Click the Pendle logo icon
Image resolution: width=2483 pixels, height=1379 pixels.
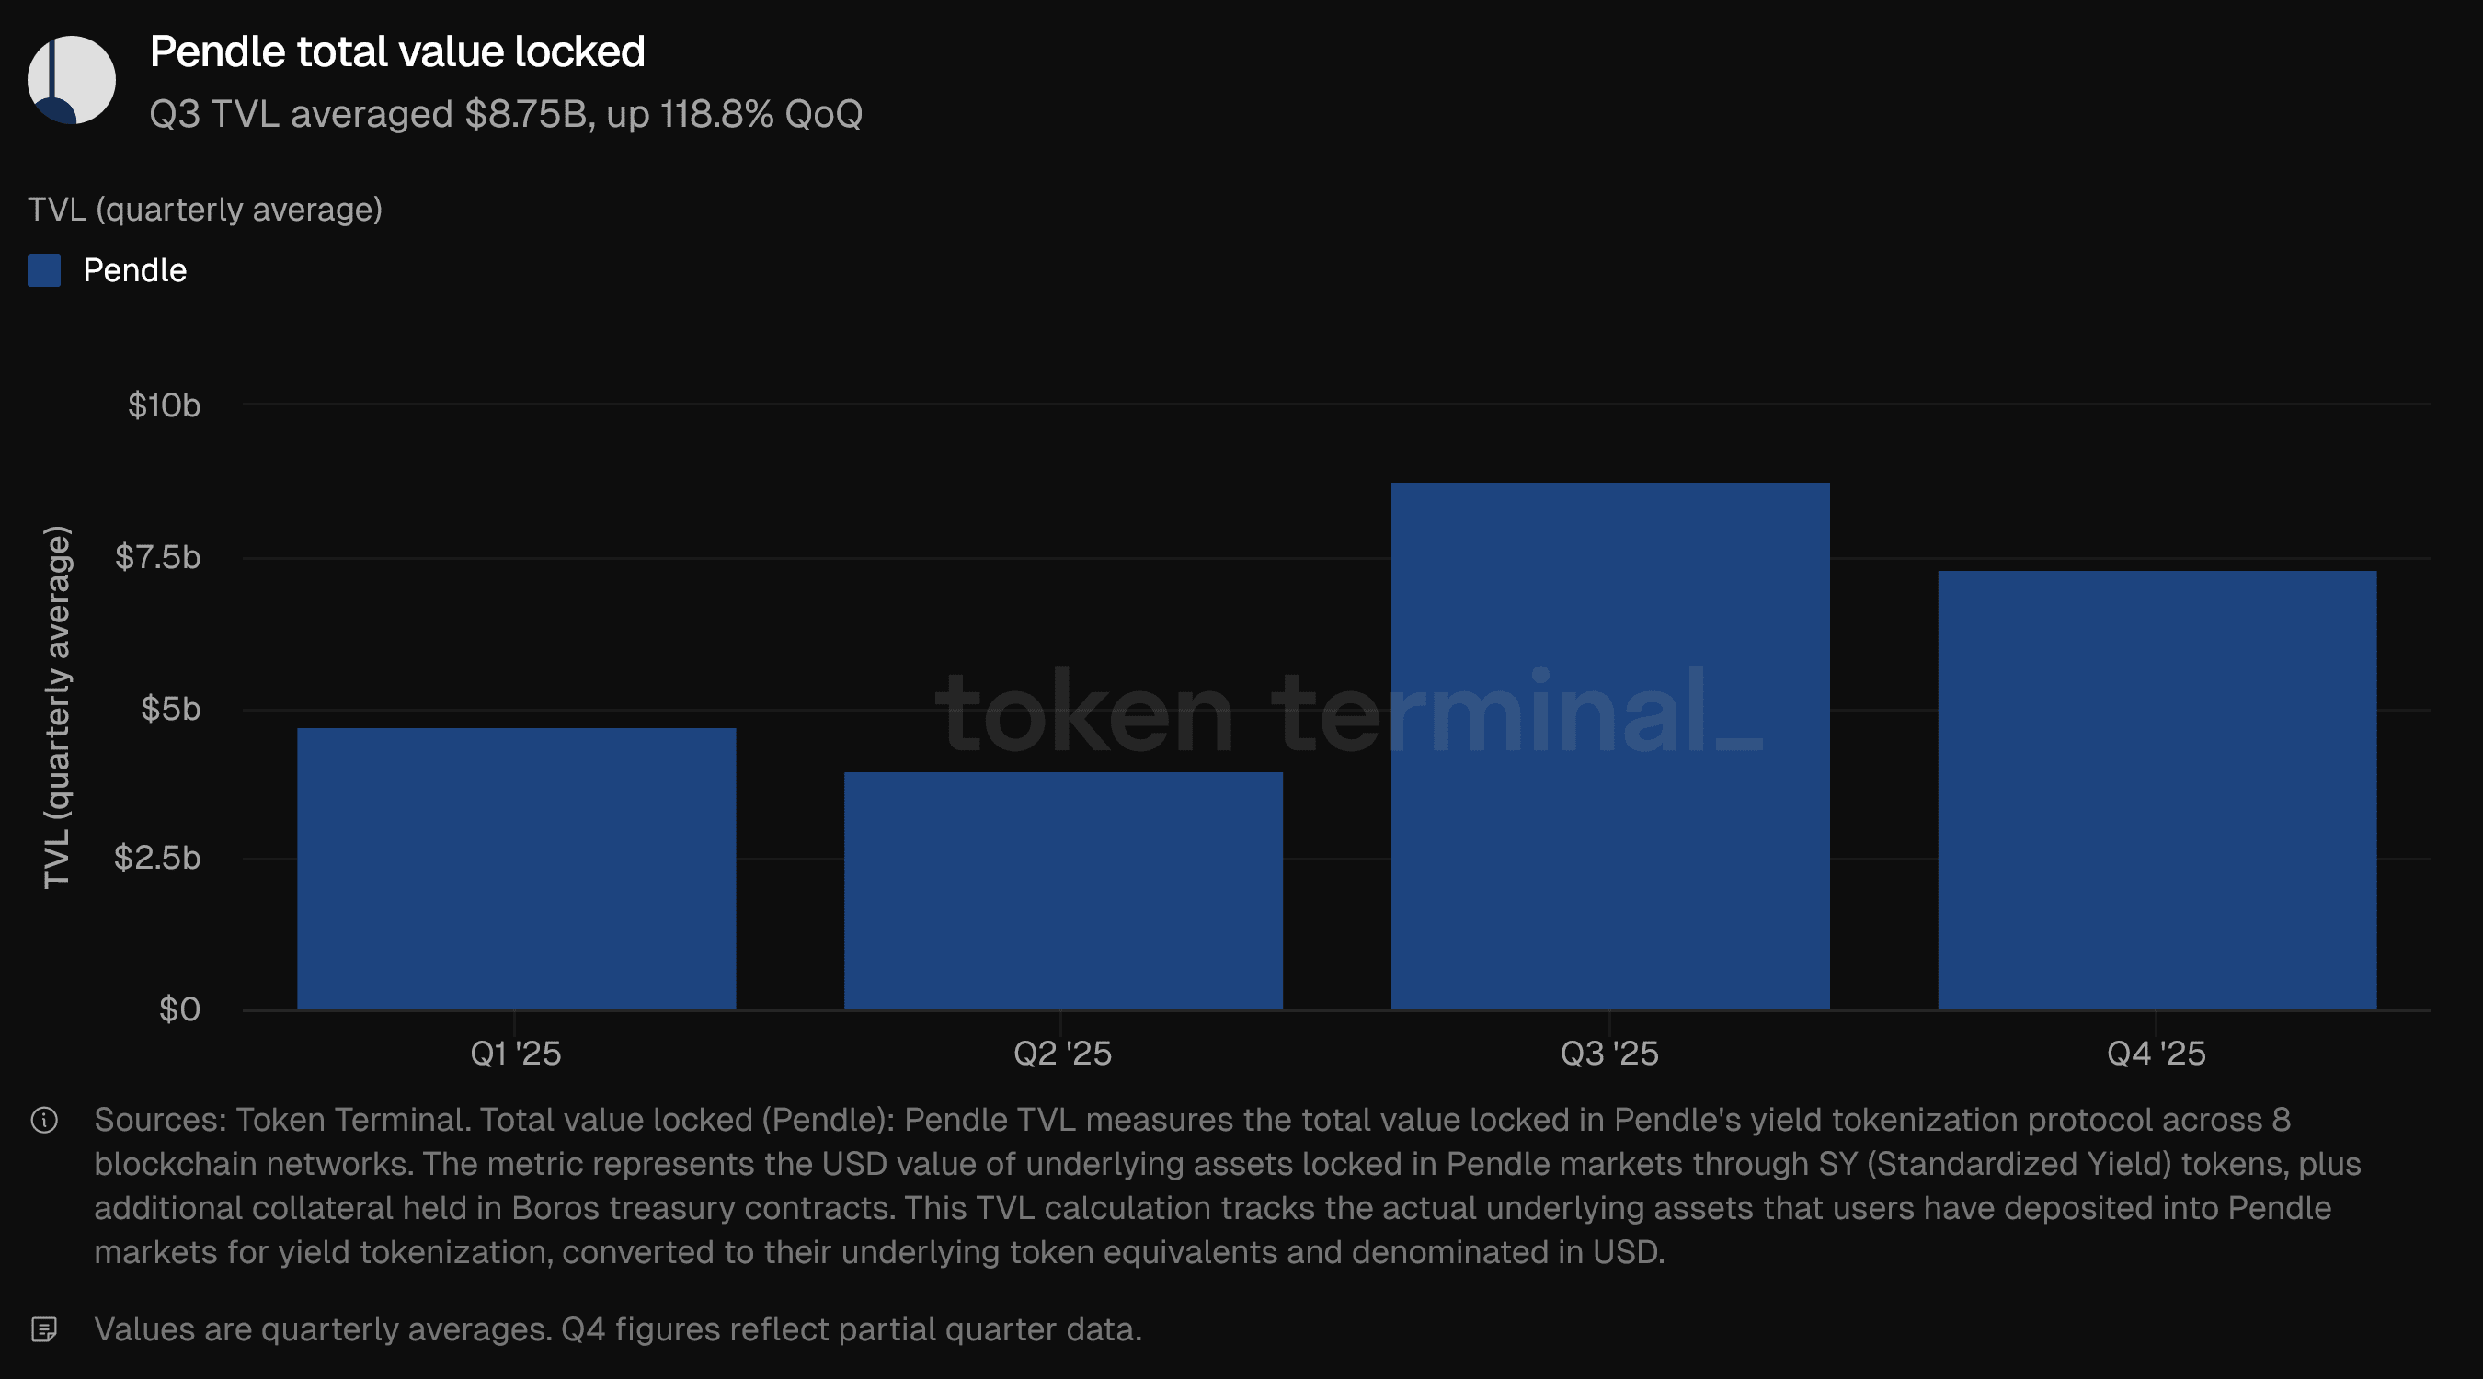point(72,80)
